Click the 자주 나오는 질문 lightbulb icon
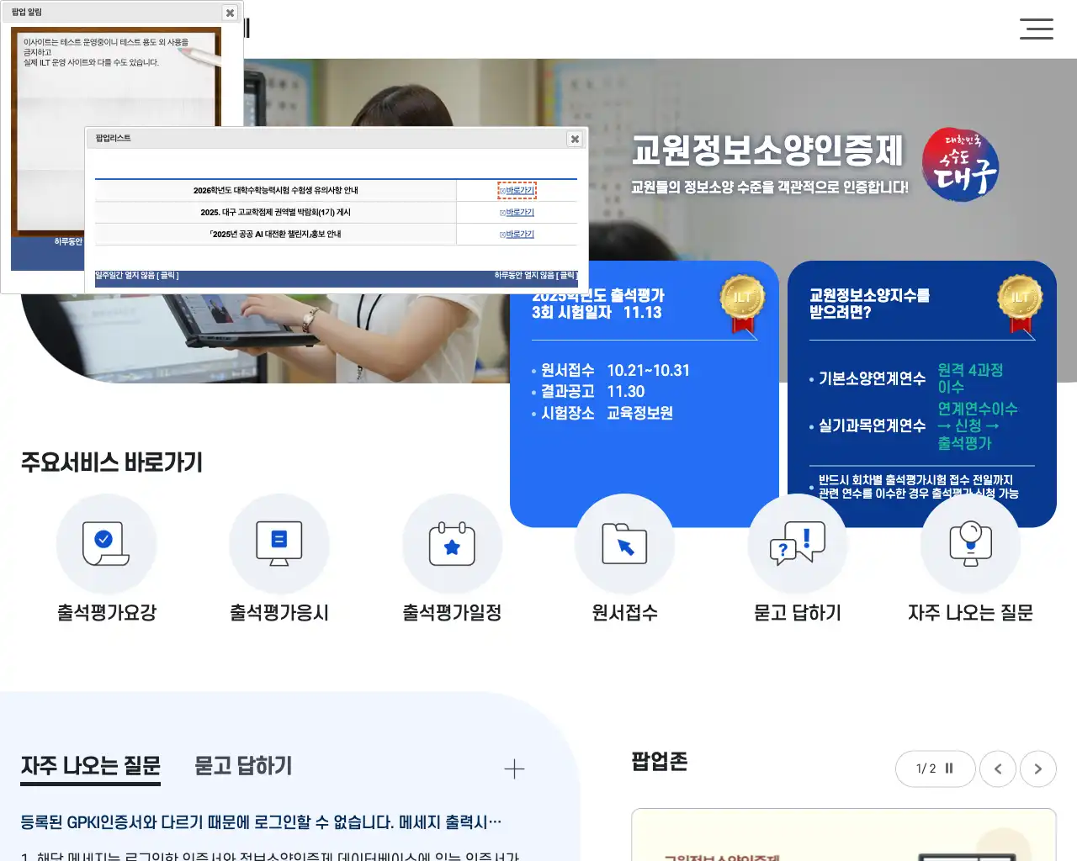The width and height of the screenshot is (1077, 861). (971, 543)
